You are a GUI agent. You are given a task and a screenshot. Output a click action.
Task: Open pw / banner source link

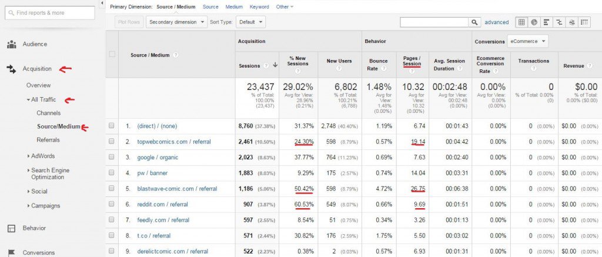click(152, 173)
